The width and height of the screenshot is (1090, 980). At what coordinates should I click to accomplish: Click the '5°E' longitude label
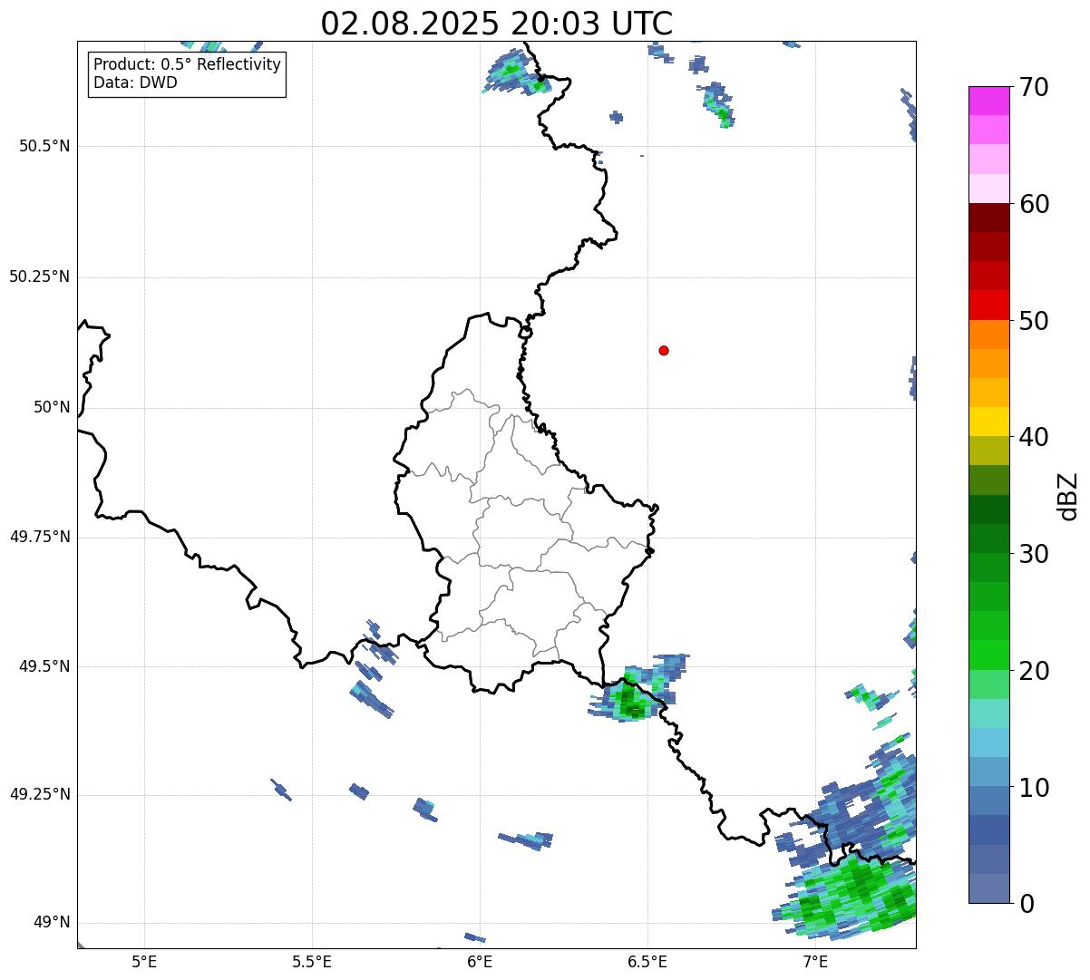[144, 961]
